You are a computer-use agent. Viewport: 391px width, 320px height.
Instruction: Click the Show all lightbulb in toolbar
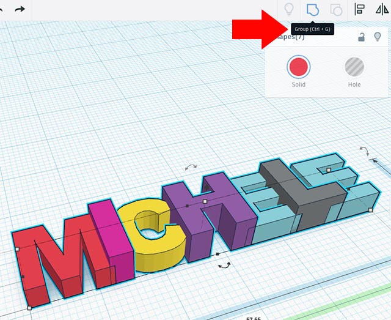[289, 9]
